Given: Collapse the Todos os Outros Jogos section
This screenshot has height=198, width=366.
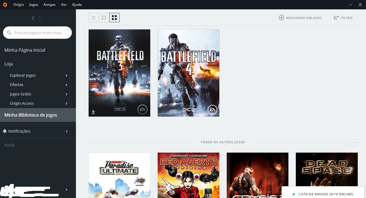Looking at the screenshot, I should 354,142.
